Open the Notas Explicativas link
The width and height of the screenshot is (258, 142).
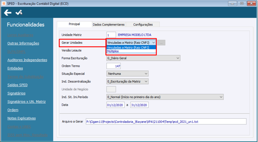(x=22, y=118)
